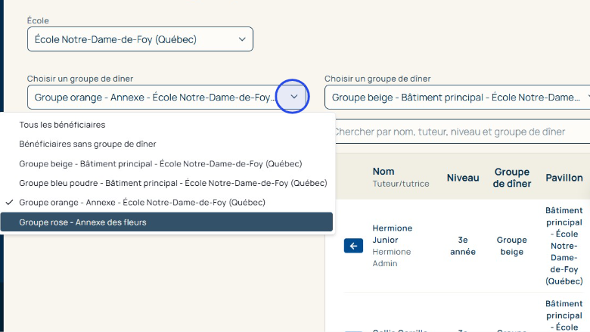590x332 pixels.
Task: Sort by the Nom column header
Action: (383, 172)
